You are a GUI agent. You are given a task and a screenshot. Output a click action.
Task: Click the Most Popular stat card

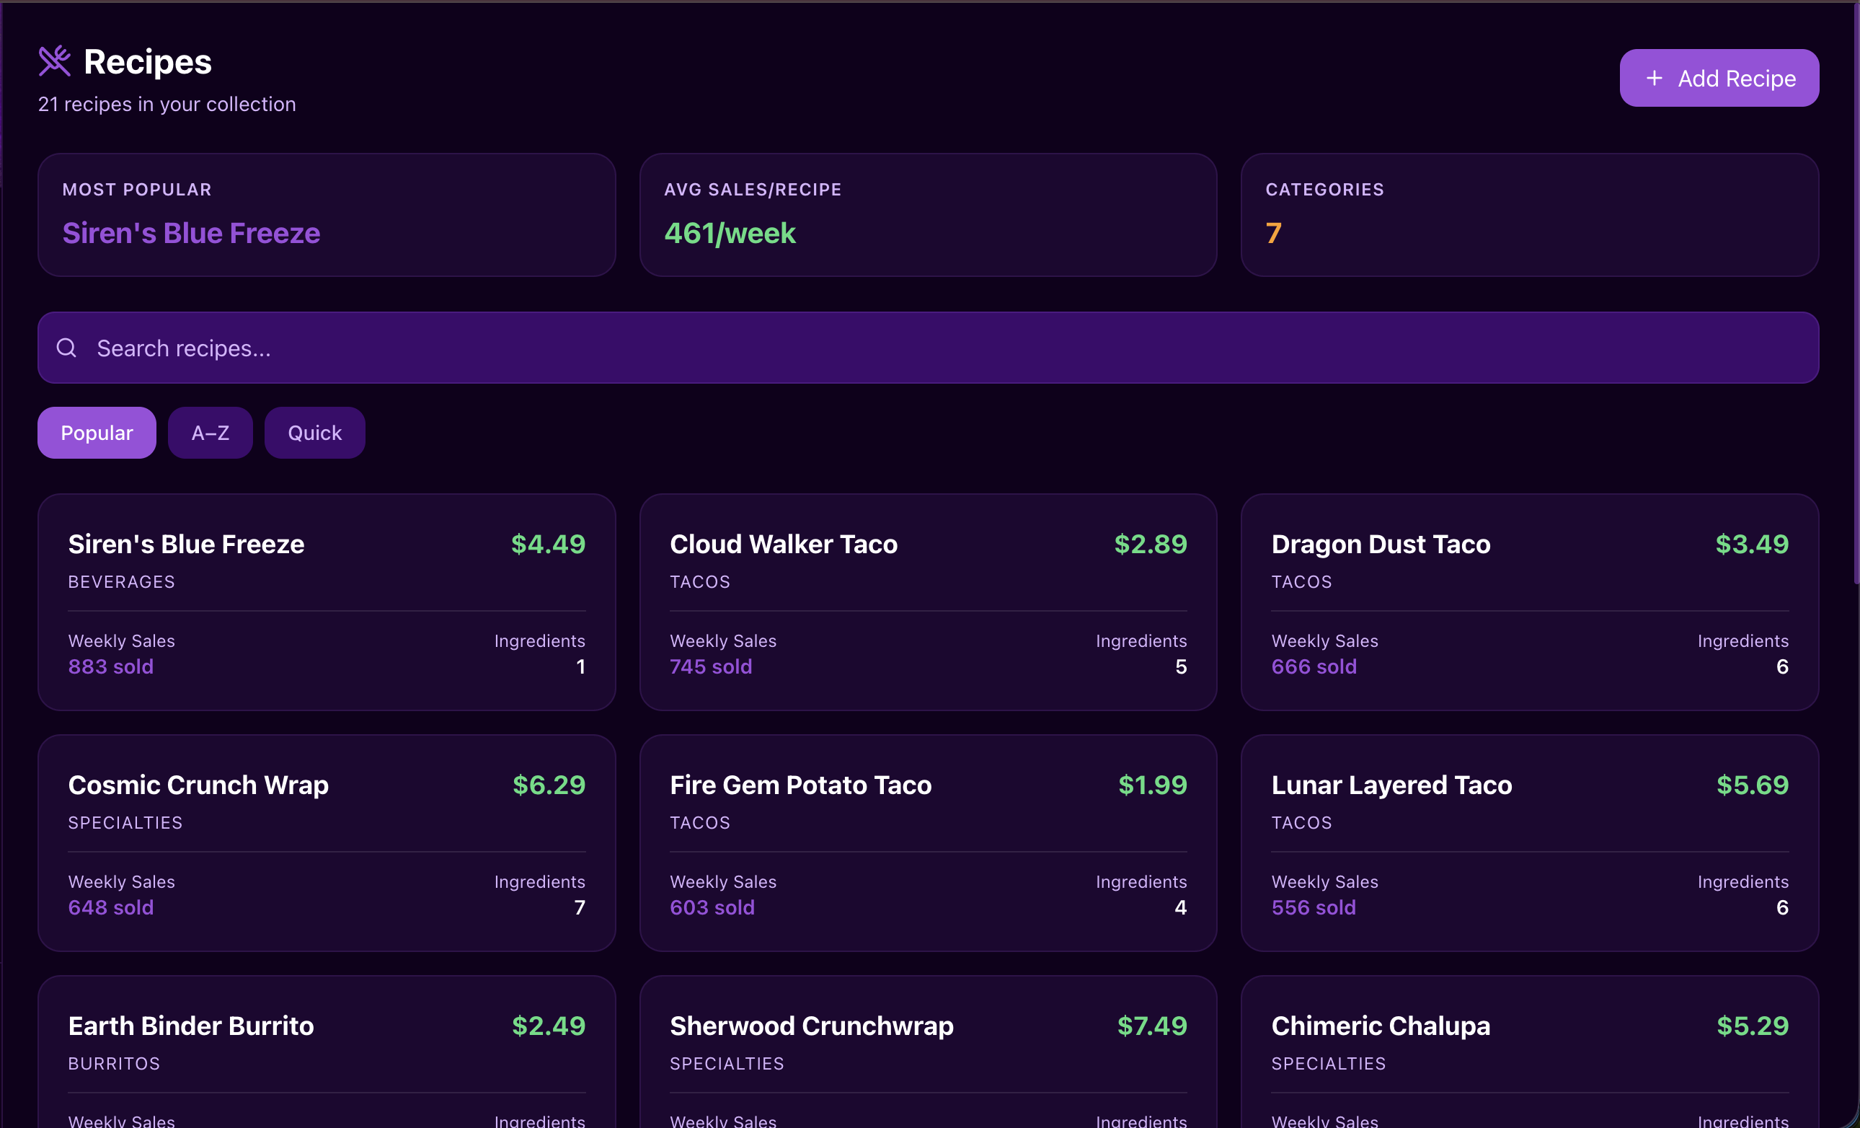pos(326,214)
